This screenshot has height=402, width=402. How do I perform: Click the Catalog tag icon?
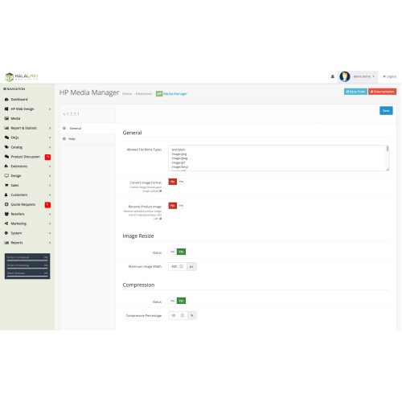coord(6,147)
